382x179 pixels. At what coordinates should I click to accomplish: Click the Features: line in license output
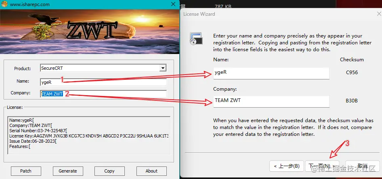(20, 147)
